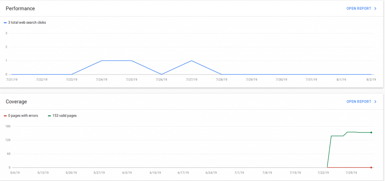Click the 8/2/19 date on Performance axis
The height and width of the screenshot is (181, 385).
coord(371,79)
